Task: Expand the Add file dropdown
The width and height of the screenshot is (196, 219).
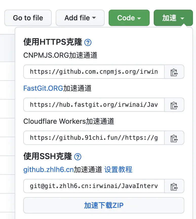Action: [80, 18]
